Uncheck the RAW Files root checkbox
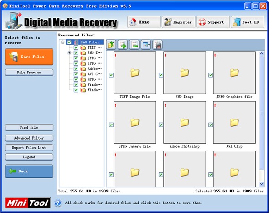 (69, 42)
